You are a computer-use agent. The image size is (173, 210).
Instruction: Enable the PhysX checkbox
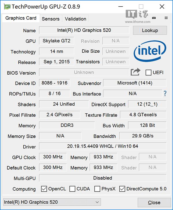point(97,189)
